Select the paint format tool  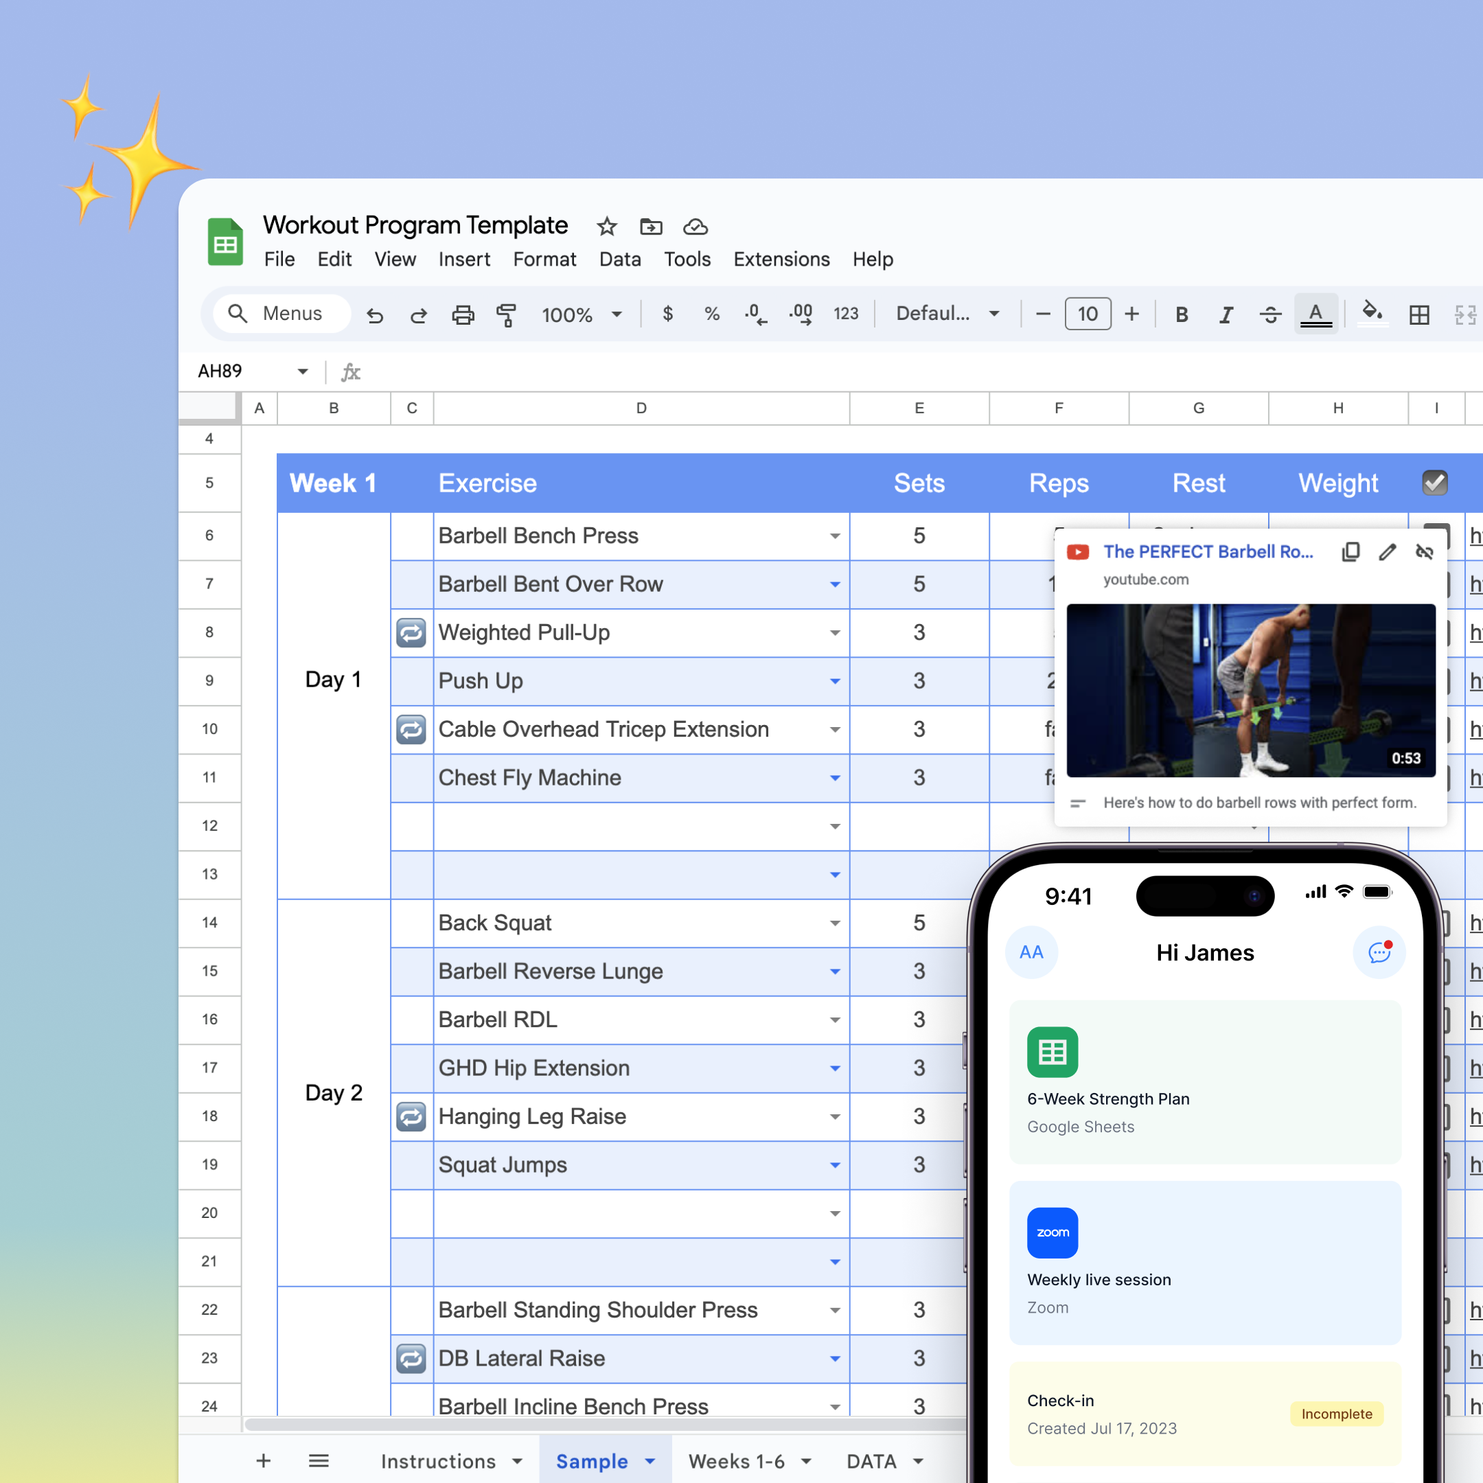(507, 314)
